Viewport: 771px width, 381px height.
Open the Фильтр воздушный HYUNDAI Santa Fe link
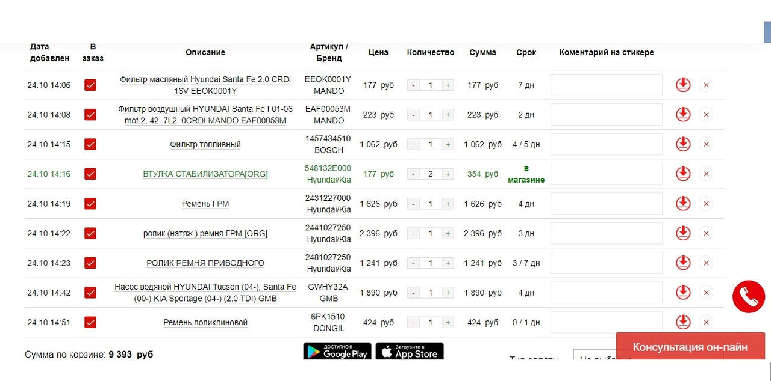pos(205,115)
